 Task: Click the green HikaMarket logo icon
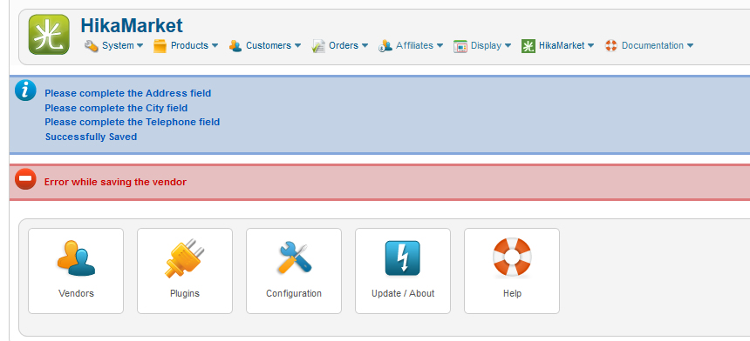(49, 34)
